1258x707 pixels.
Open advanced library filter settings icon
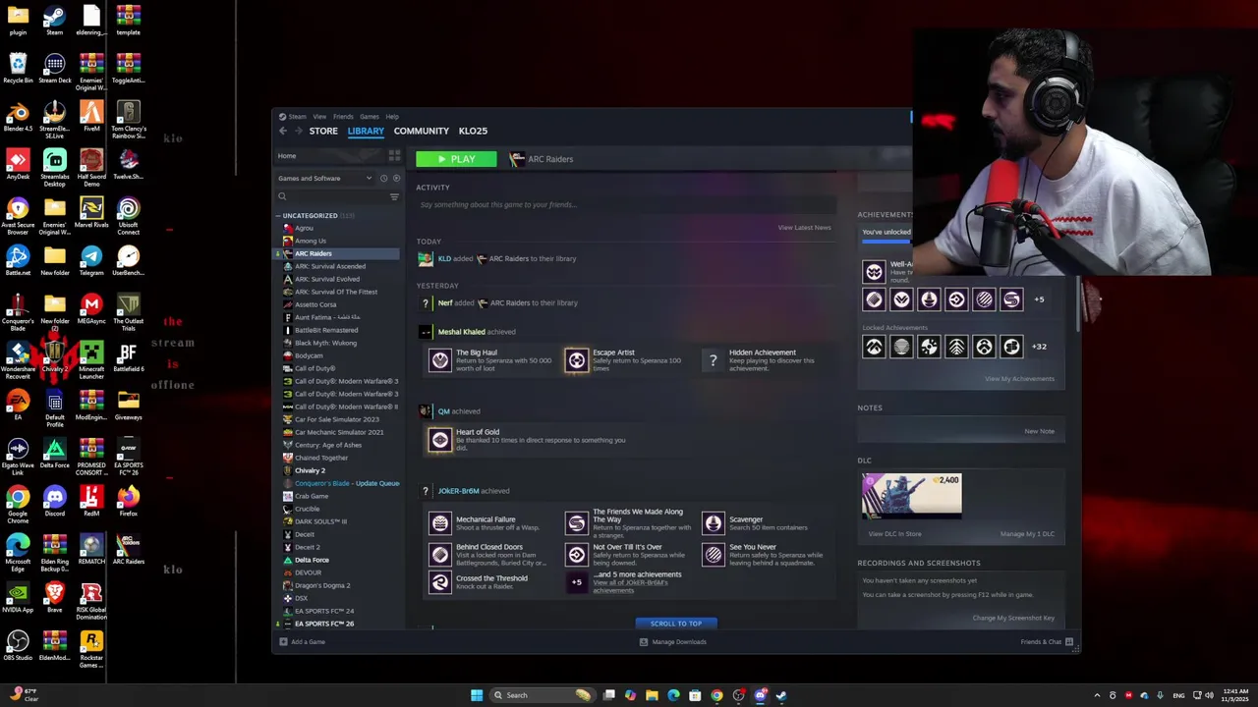pos(394,196)
